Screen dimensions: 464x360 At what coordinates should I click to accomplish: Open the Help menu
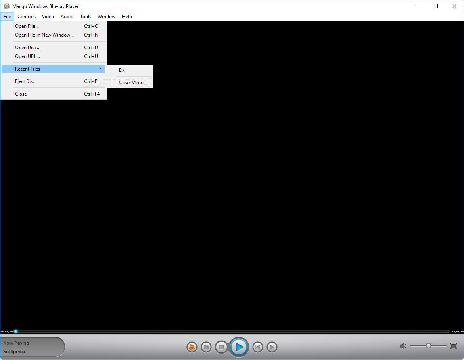tap(127, 17)
